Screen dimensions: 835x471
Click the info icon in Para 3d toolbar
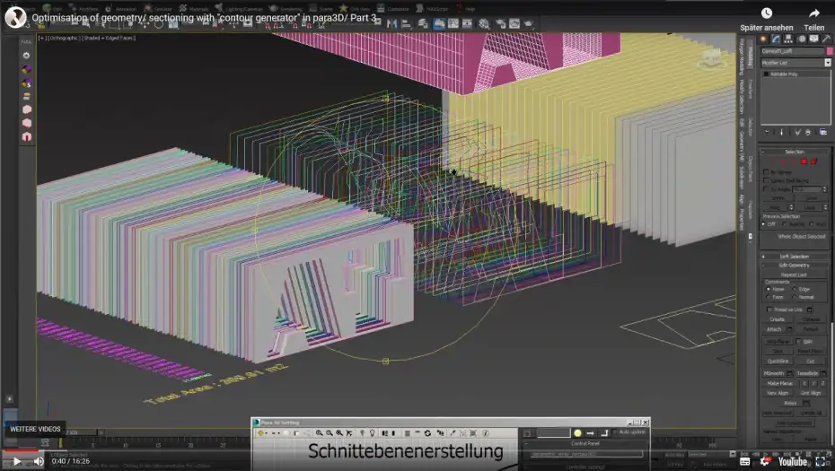(486, 433)
